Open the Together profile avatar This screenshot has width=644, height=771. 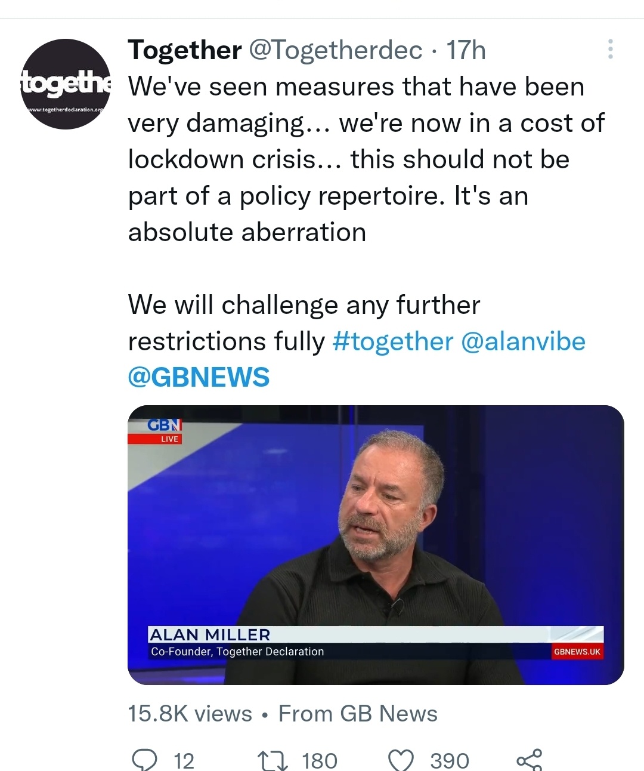(66, 84)
